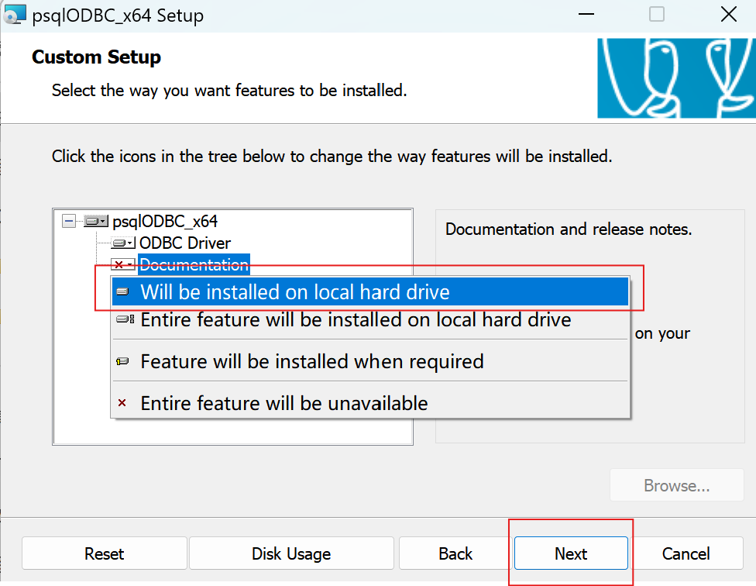Go Back to the previous step
This screenshot has width=756, height=586.
coord(455,553)
